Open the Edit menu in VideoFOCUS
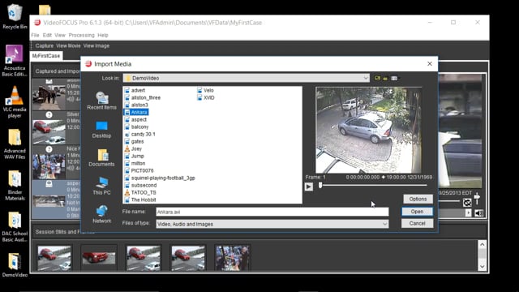519x292 pixels. coord(47,35)
